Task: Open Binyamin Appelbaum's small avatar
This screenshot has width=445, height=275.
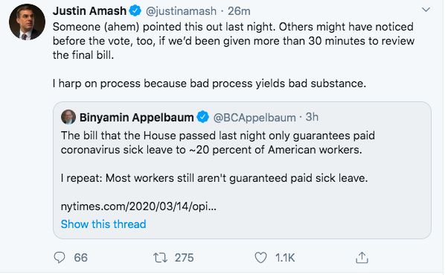Action: click(x=68, y=117)
